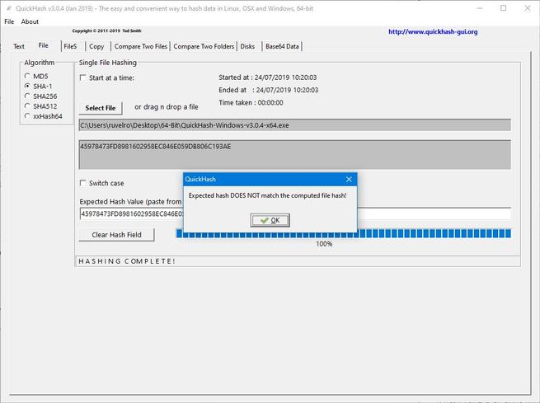Click the selected file path field
Viewport: 540px width, 403px height.
pos(295,125)
